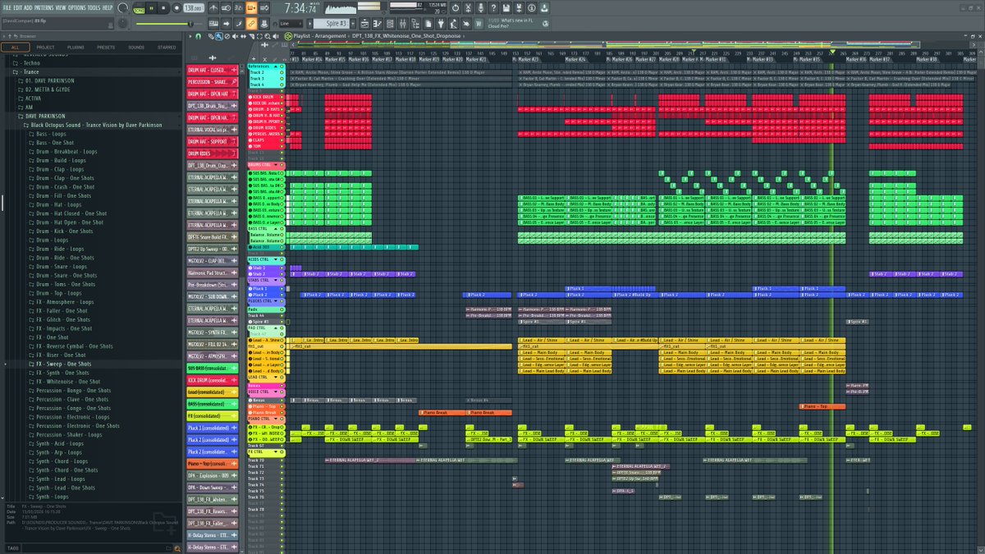Add new pattern with plus next to Spire #3
985x554 pixels.
point(355,24)
